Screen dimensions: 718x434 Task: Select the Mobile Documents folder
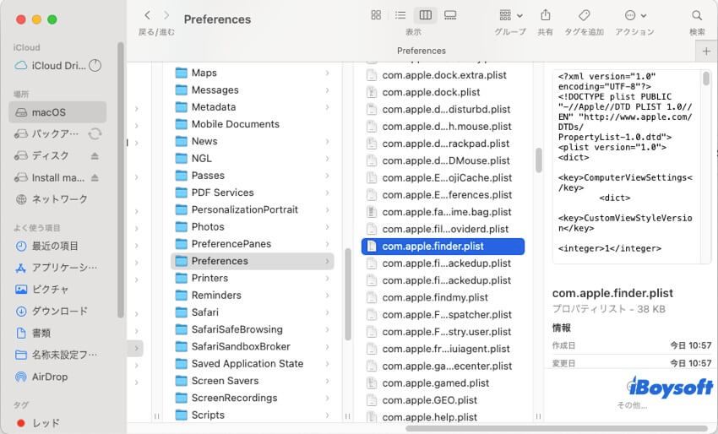tap(253, 124)
